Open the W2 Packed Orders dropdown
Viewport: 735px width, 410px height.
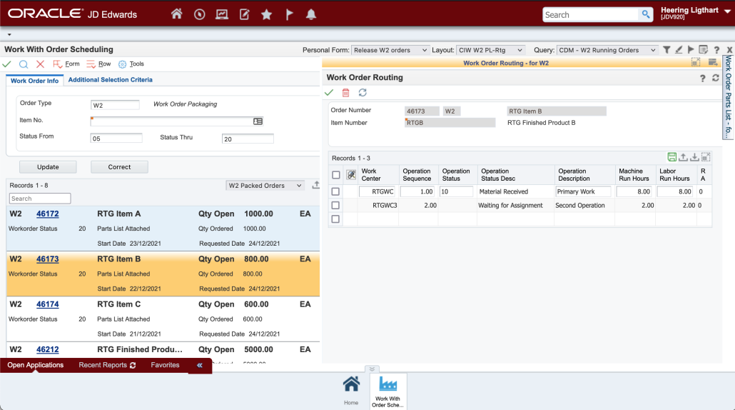pos(265,186)
